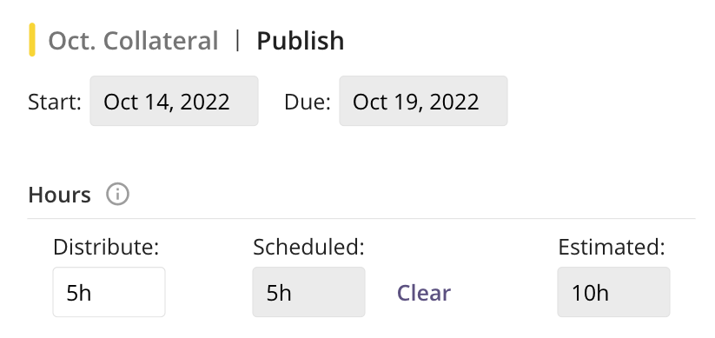
Task: Click the Estimated: label
Action: coord(612,248)
